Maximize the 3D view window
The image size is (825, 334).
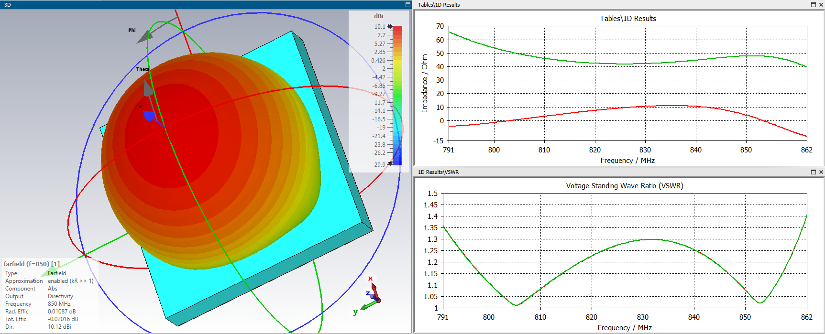click(x=407, y=4)
